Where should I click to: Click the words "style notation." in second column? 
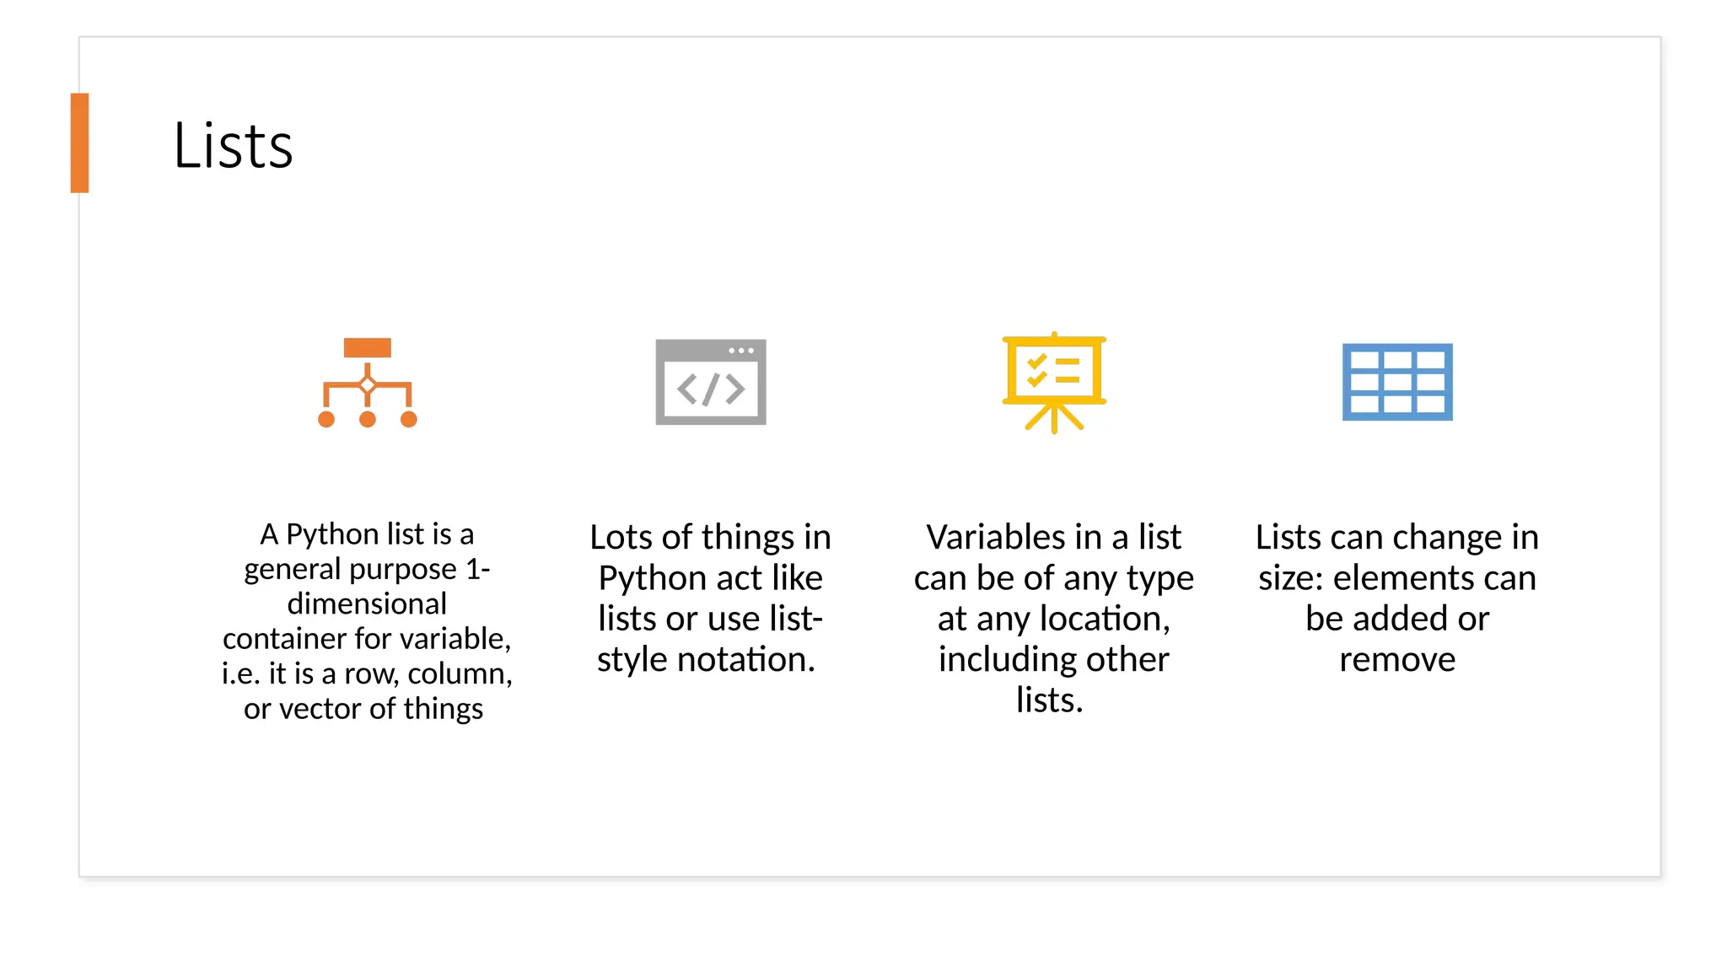(x=706, y=659)
